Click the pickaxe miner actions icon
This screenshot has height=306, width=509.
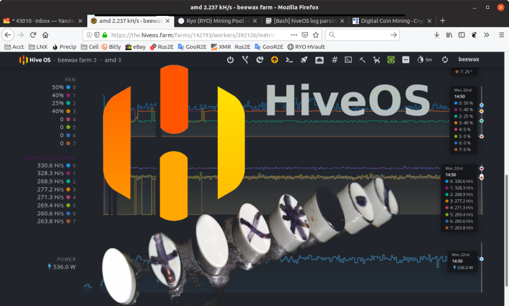362,60
